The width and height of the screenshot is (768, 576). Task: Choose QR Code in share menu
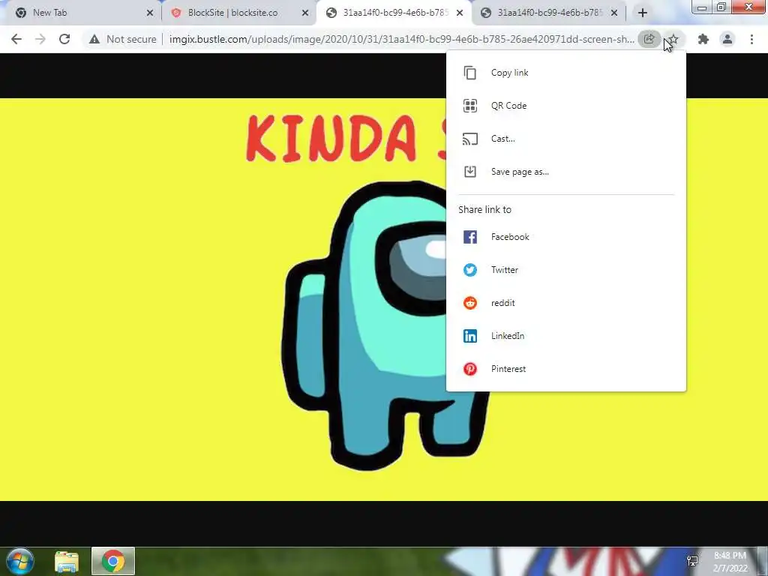click(x=565, y=106)
